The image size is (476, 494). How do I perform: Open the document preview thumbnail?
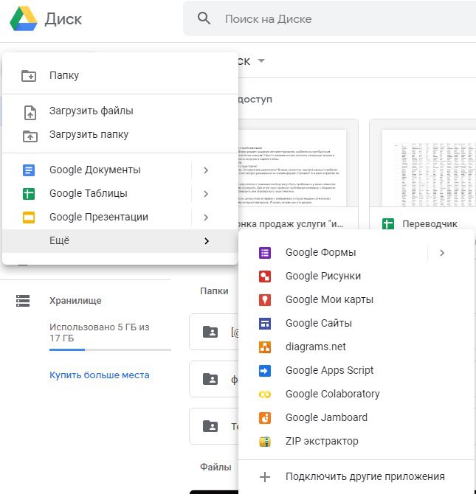click(x=298, y=163)
